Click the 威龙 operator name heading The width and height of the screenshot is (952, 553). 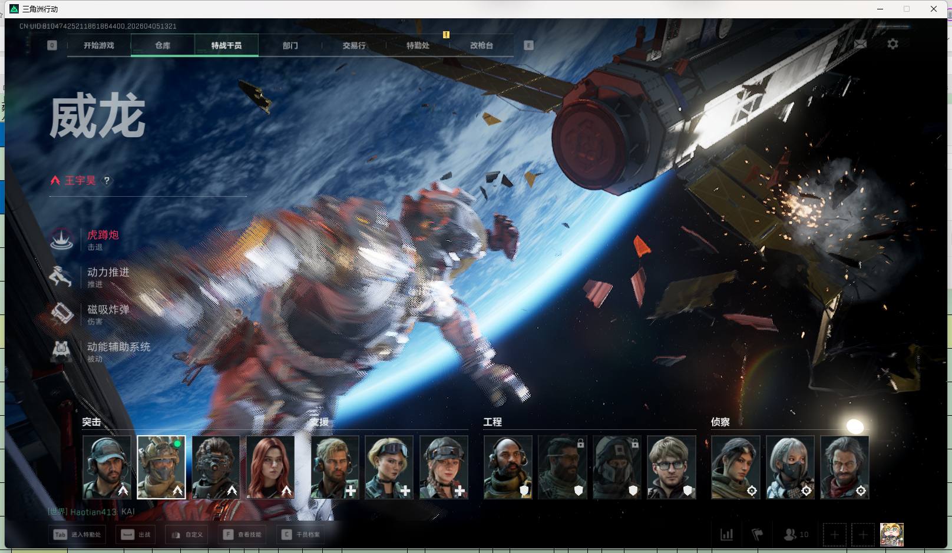click(97, 117)
